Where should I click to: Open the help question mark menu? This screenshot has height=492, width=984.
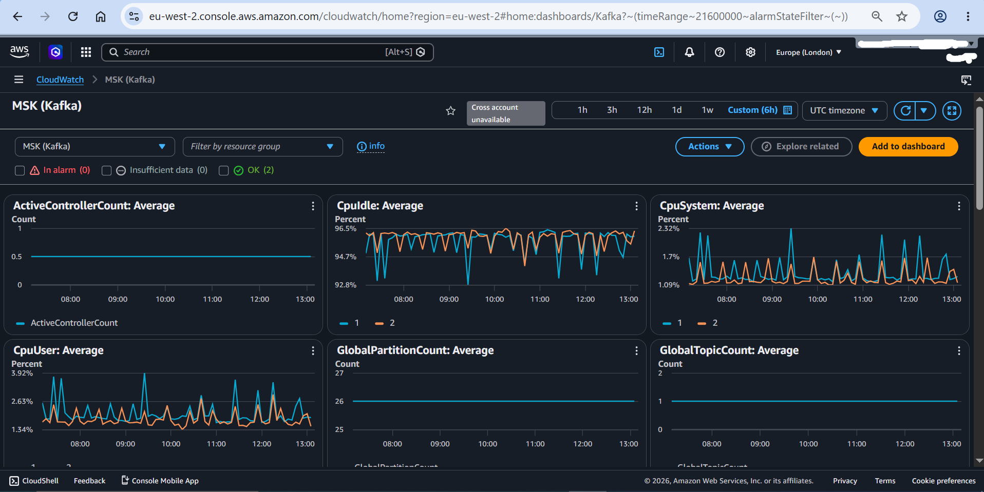tap(720, 52)
